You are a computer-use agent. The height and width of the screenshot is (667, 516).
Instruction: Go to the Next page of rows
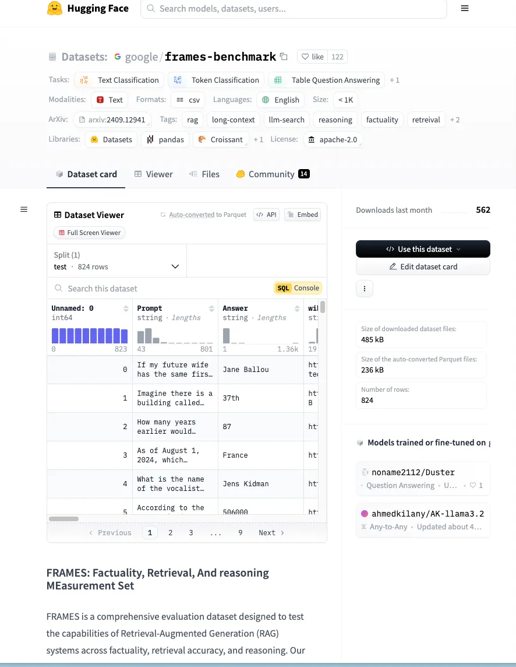[x=271, y=533]
